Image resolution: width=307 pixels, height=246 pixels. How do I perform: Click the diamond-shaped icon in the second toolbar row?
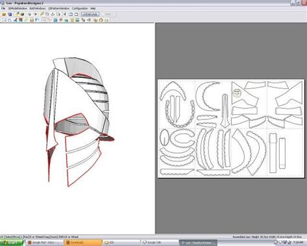pyautogui.click(x=61, y=20)
